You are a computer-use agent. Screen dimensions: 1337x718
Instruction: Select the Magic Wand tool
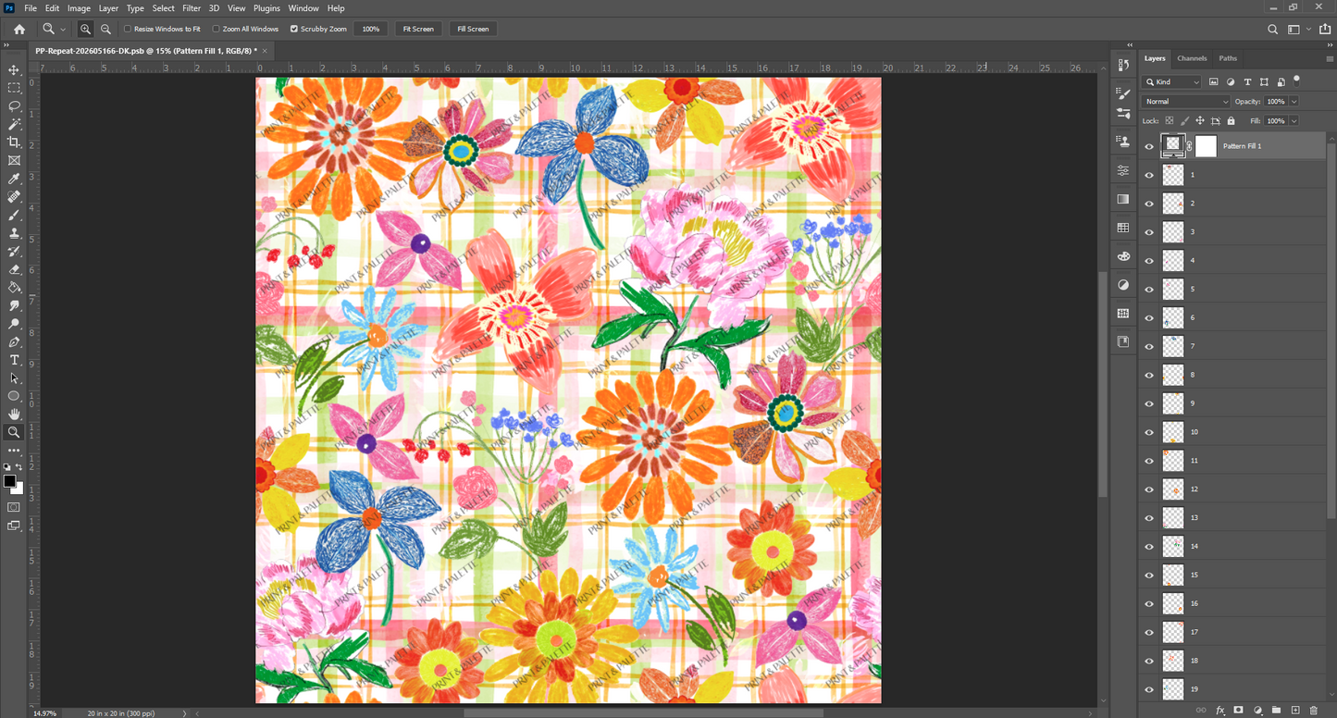click(14, 124)
